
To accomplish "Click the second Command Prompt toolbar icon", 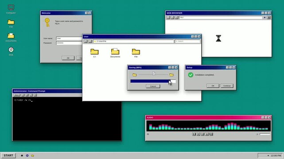I will 23,95.
